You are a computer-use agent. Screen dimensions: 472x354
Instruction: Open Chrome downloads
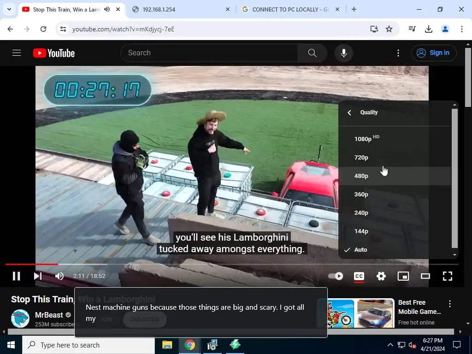[428, 29]
